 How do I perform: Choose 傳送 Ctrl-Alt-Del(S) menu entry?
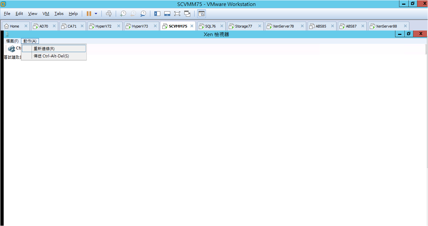54,56
